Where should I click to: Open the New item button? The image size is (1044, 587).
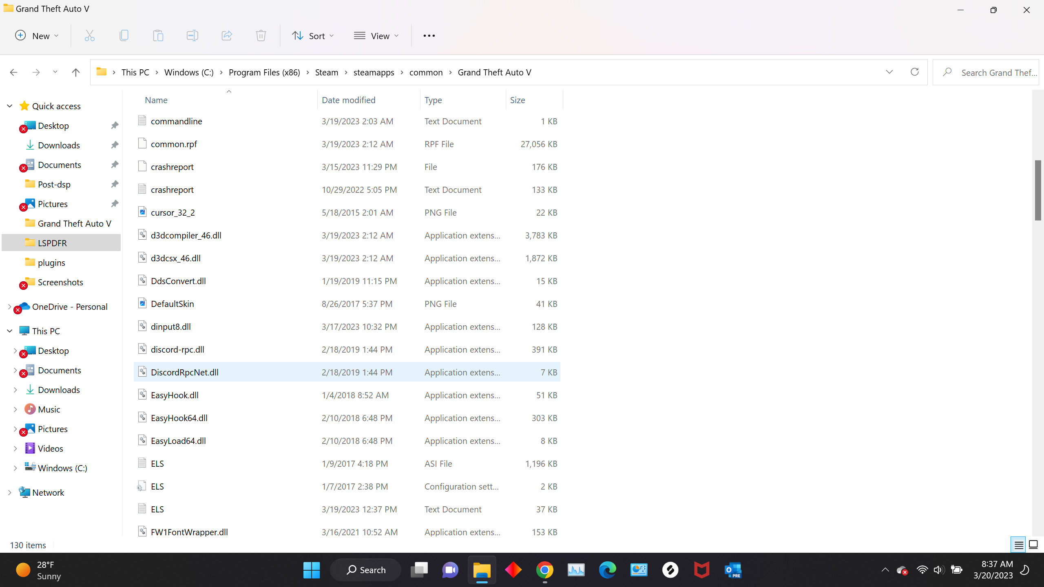[x=37, y=36]
